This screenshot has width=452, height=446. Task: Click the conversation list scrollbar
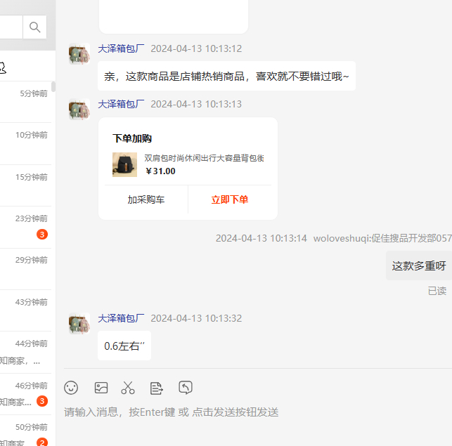(53, 87)
